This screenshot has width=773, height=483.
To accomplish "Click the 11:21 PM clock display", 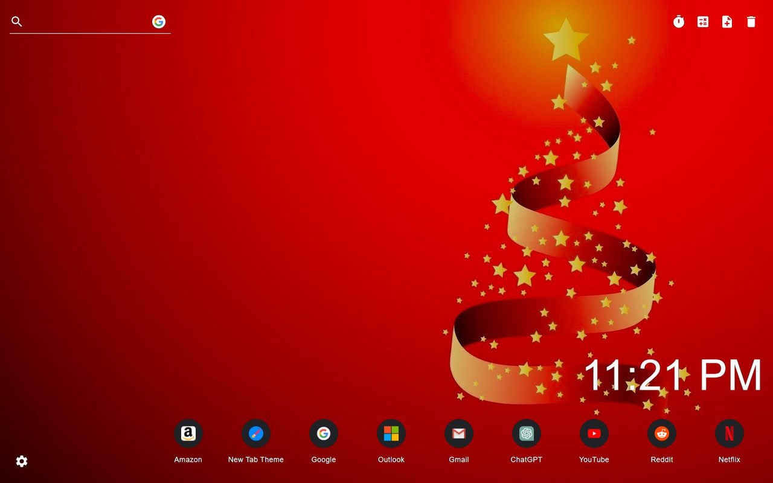I will coord(673,375).
